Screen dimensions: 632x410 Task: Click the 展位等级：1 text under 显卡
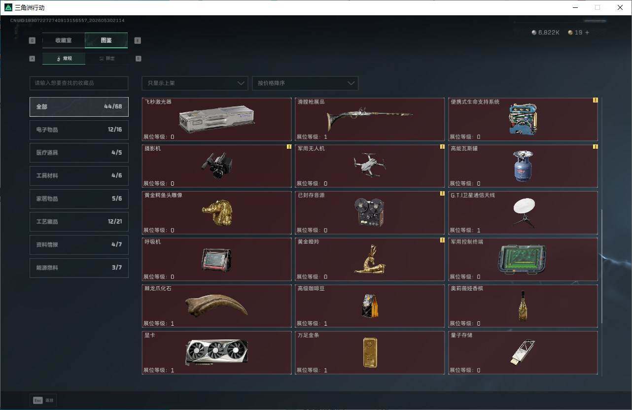159,370
